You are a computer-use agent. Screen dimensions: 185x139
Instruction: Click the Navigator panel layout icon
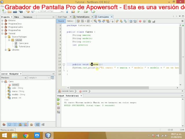pos(52,78)
